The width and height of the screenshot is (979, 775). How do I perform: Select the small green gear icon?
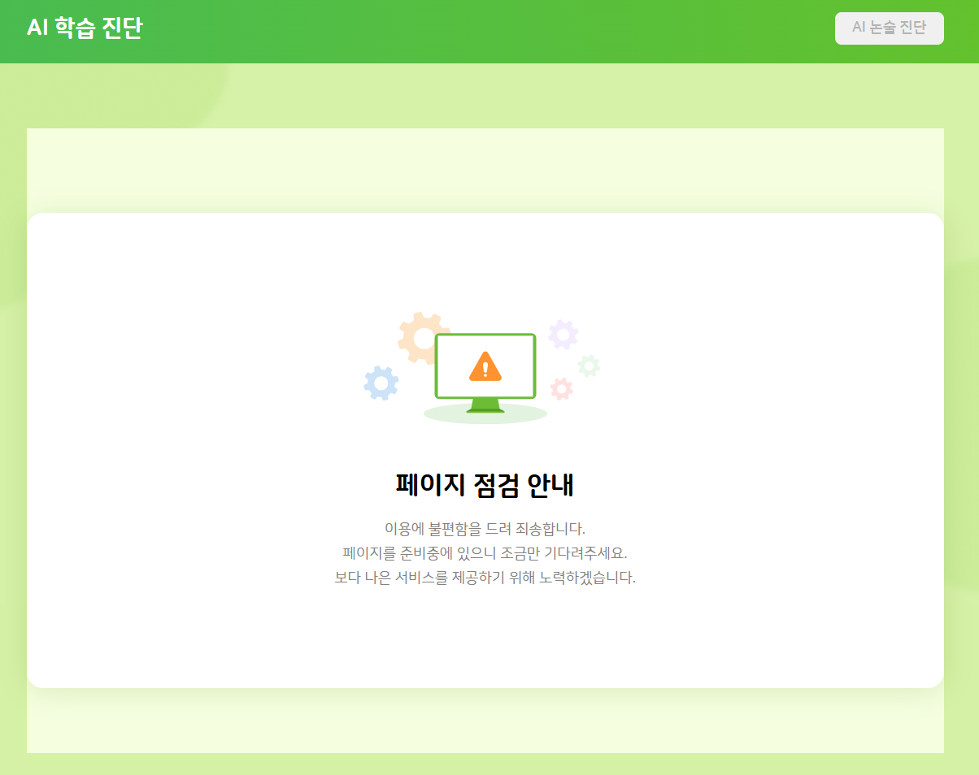[x=589, y=366]
